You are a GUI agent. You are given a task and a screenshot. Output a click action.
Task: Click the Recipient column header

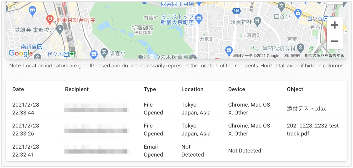point(77,89)
